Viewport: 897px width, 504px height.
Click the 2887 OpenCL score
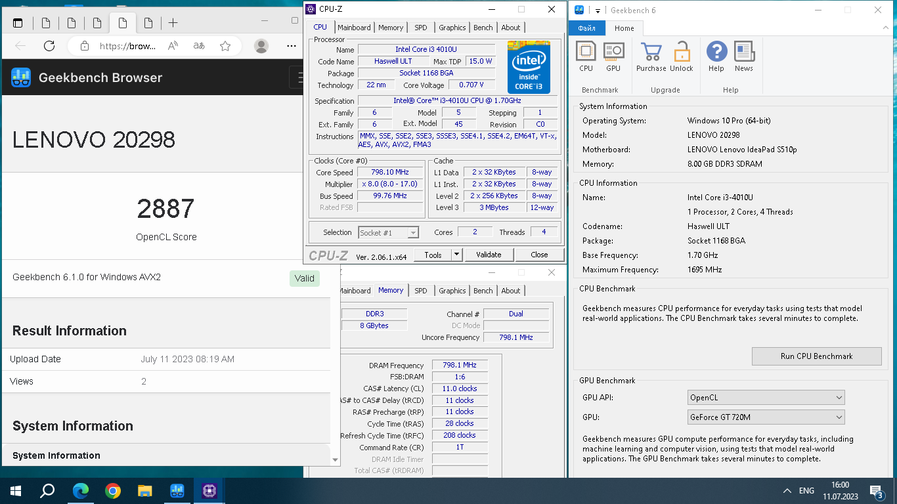tap(166, 209)
